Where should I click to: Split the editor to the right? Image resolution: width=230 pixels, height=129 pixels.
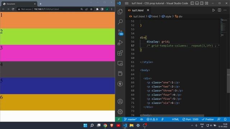coord(220,10)
